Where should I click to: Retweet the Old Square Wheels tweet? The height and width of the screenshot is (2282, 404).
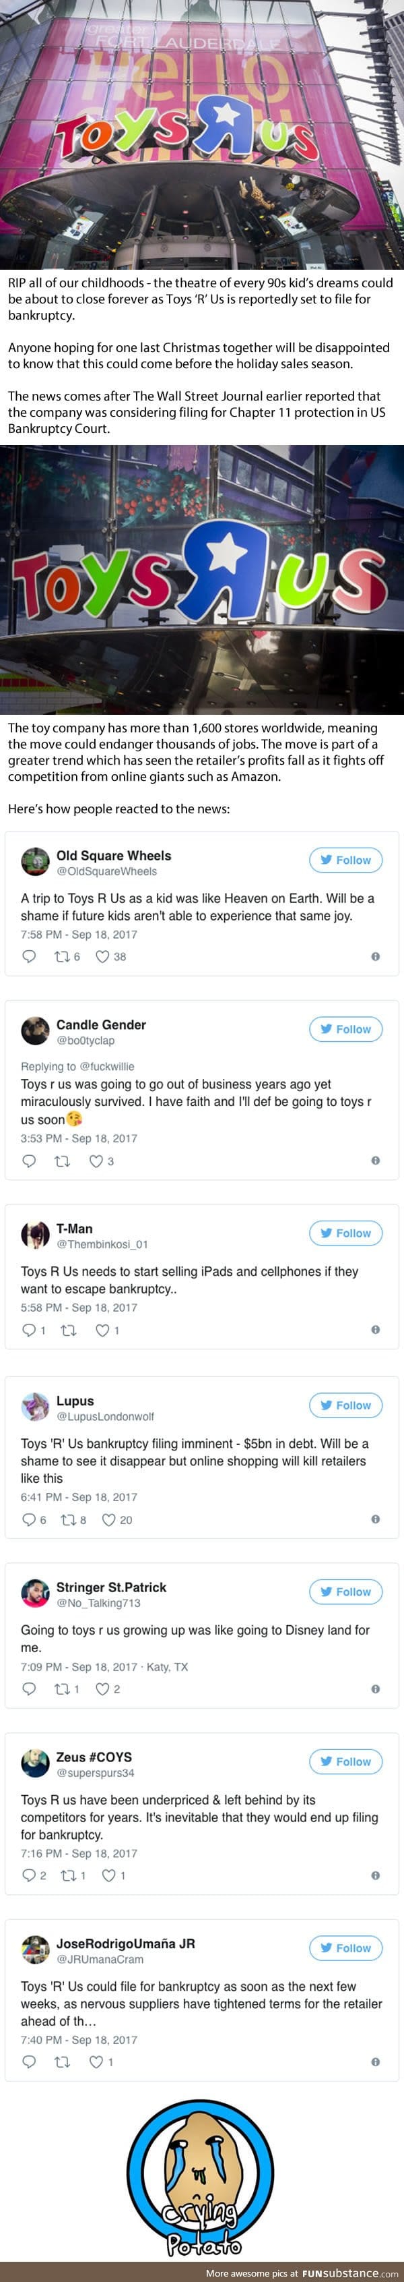click(62, 957)
